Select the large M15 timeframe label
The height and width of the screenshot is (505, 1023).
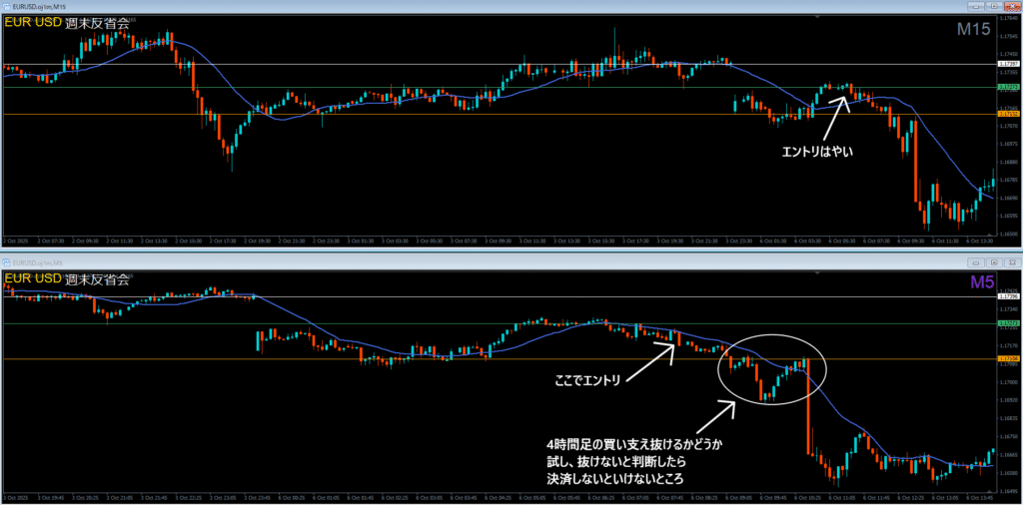pyautogui.click(x=974, y=29)
